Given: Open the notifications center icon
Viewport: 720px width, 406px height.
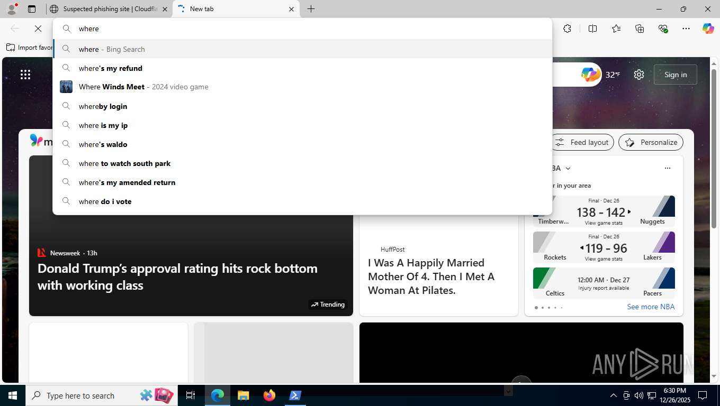Looking at the screenshot, I should point(703,395).
